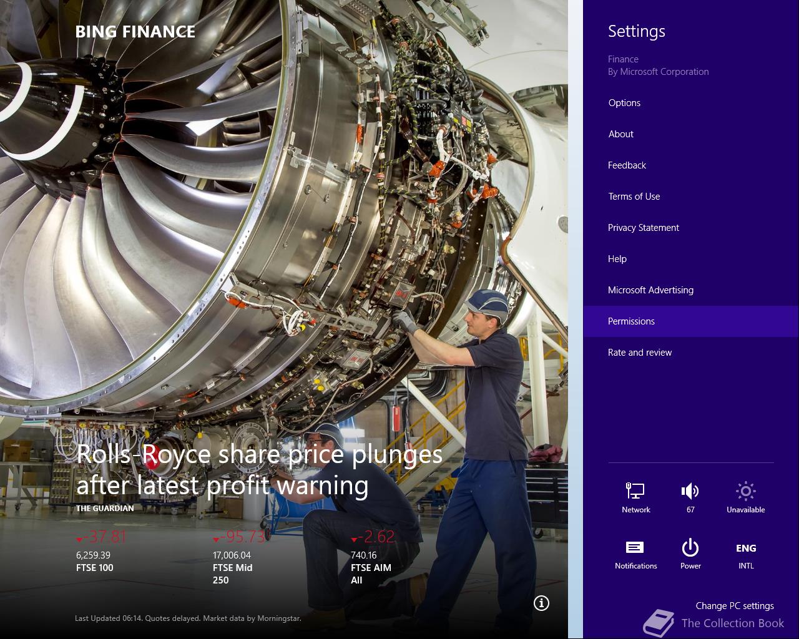Open the Network settings icon
This screenshot has width=799, height=639.
pos(635,497)
